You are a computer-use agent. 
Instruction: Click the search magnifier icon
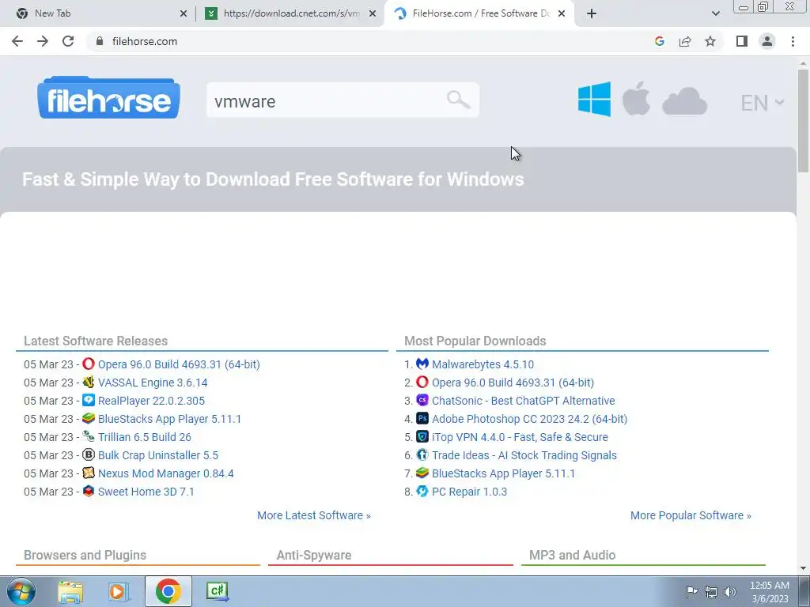458,100
